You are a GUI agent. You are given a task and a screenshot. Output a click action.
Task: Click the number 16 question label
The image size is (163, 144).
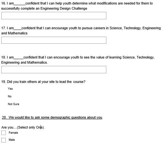point(4,3)
